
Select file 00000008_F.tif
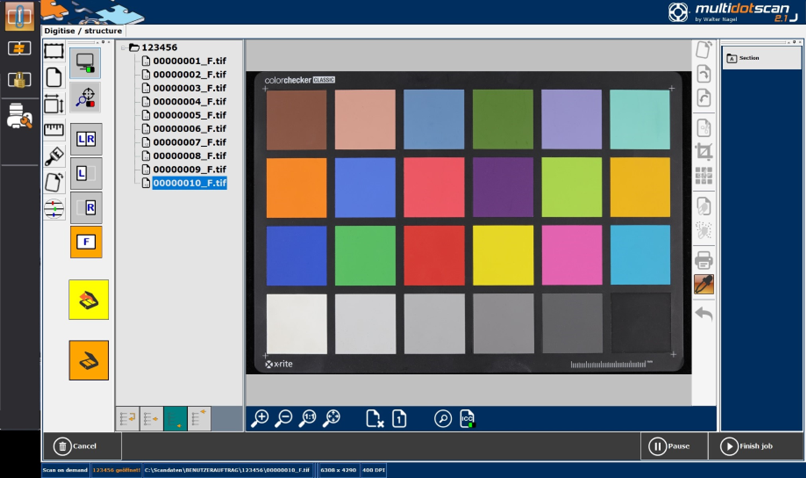189,156
